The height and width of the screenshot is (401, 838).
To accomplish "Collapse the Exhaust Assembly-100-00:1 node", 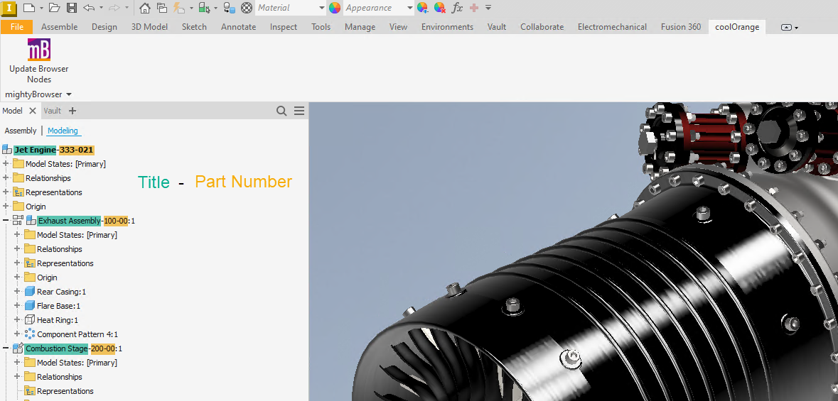I will 6,221.
